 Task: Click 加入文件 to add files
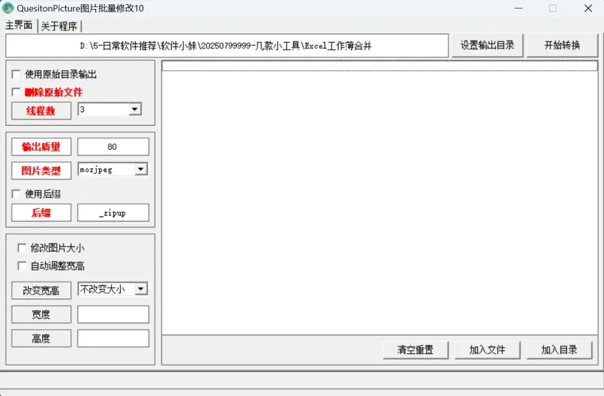(487, 350)
